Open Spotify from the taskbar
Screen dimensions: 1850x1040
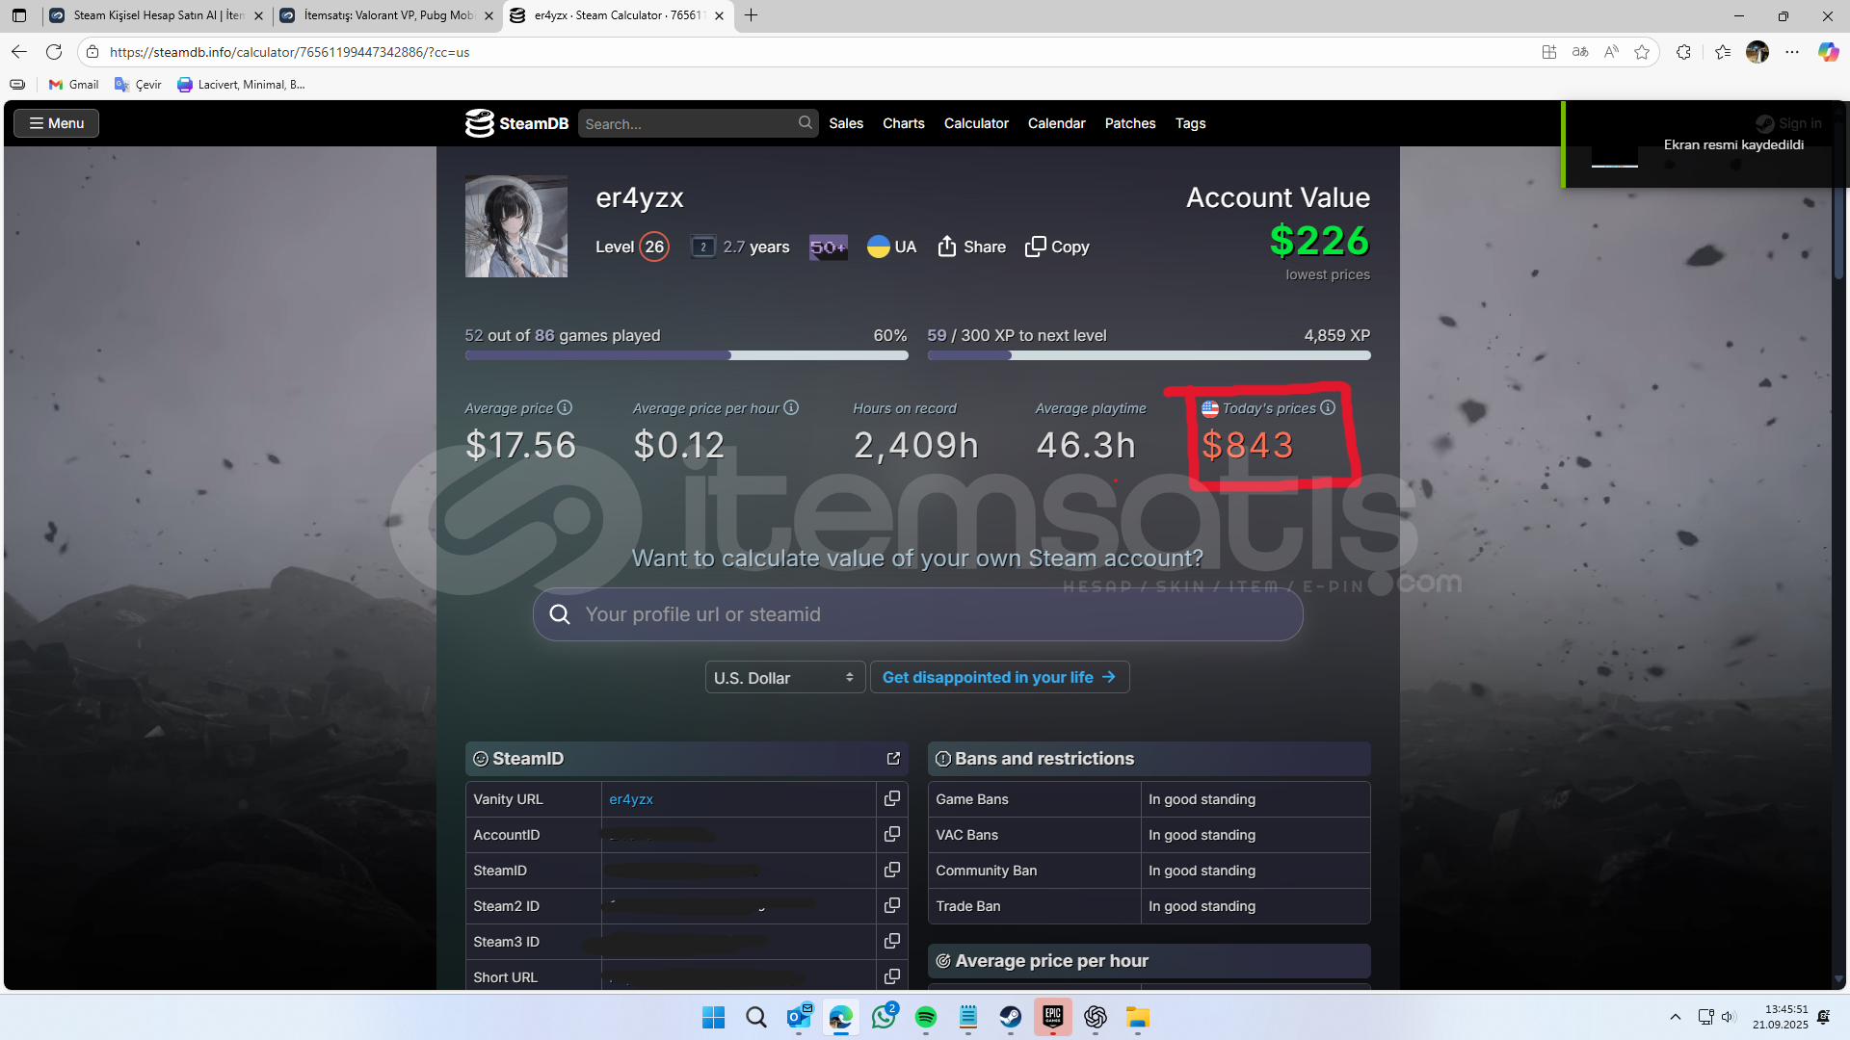point(925,1017)
